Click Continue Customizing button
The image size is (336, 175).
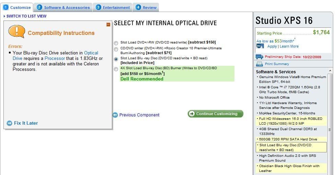[x=215, y=114]
